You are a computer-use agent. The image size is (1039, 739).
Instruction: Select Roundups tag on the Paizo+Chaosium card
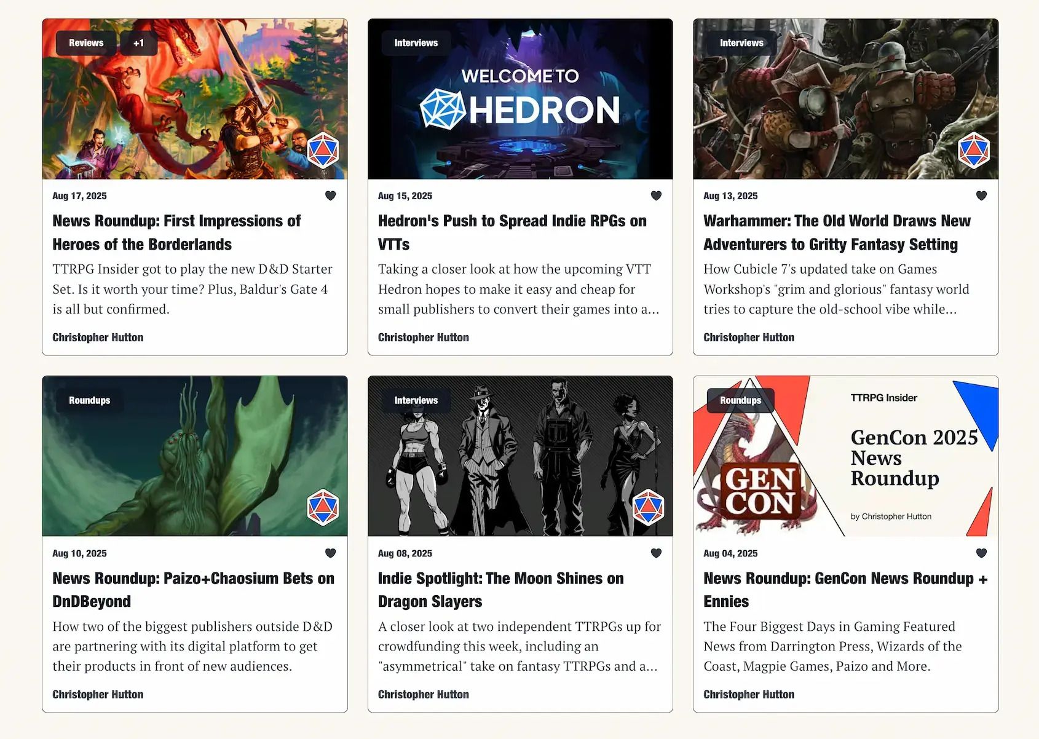pos(90,400)
